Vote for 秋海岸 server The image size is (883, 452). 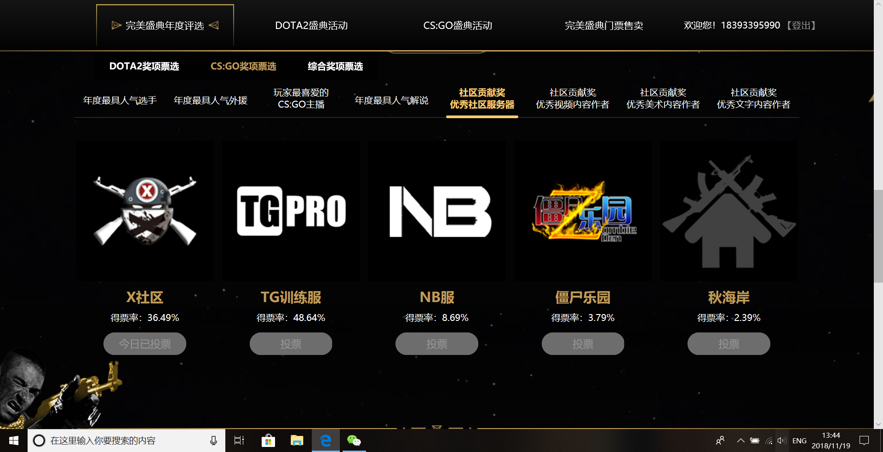point(728,343)
